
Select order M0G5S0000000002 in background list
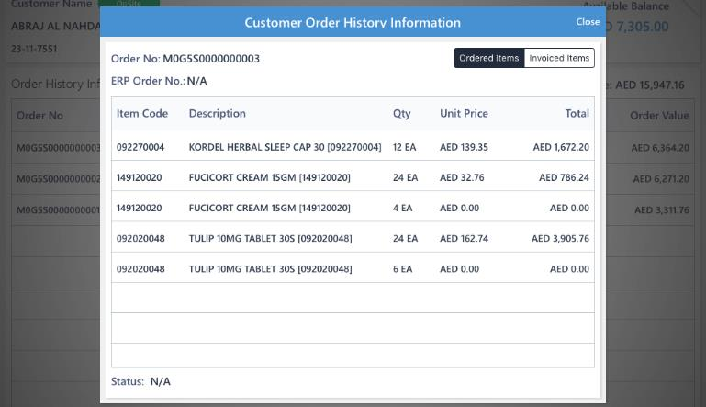click(x=58, y=179)
